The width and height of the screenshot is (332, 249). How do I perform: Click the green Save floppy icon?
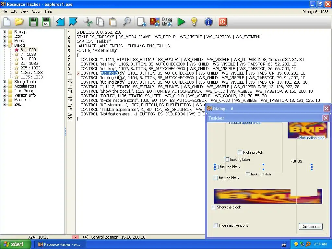[x=33, y=22]
